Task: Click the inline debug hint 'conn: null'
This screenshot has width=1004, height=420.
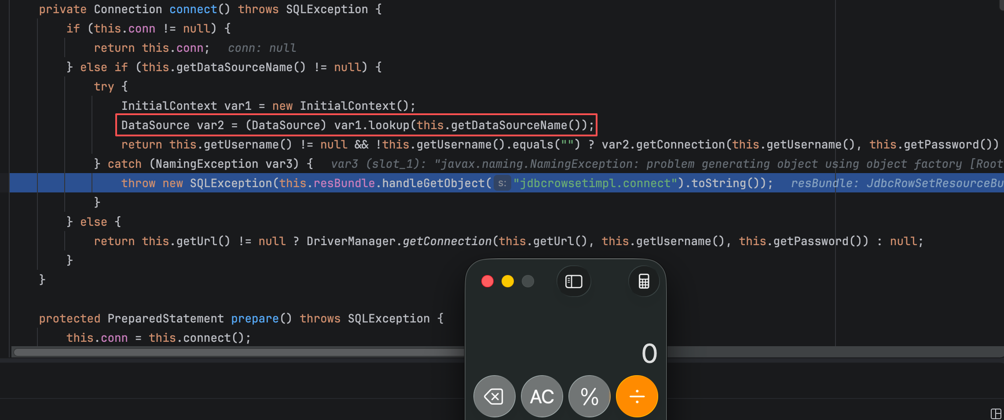Action: point(262,48)
